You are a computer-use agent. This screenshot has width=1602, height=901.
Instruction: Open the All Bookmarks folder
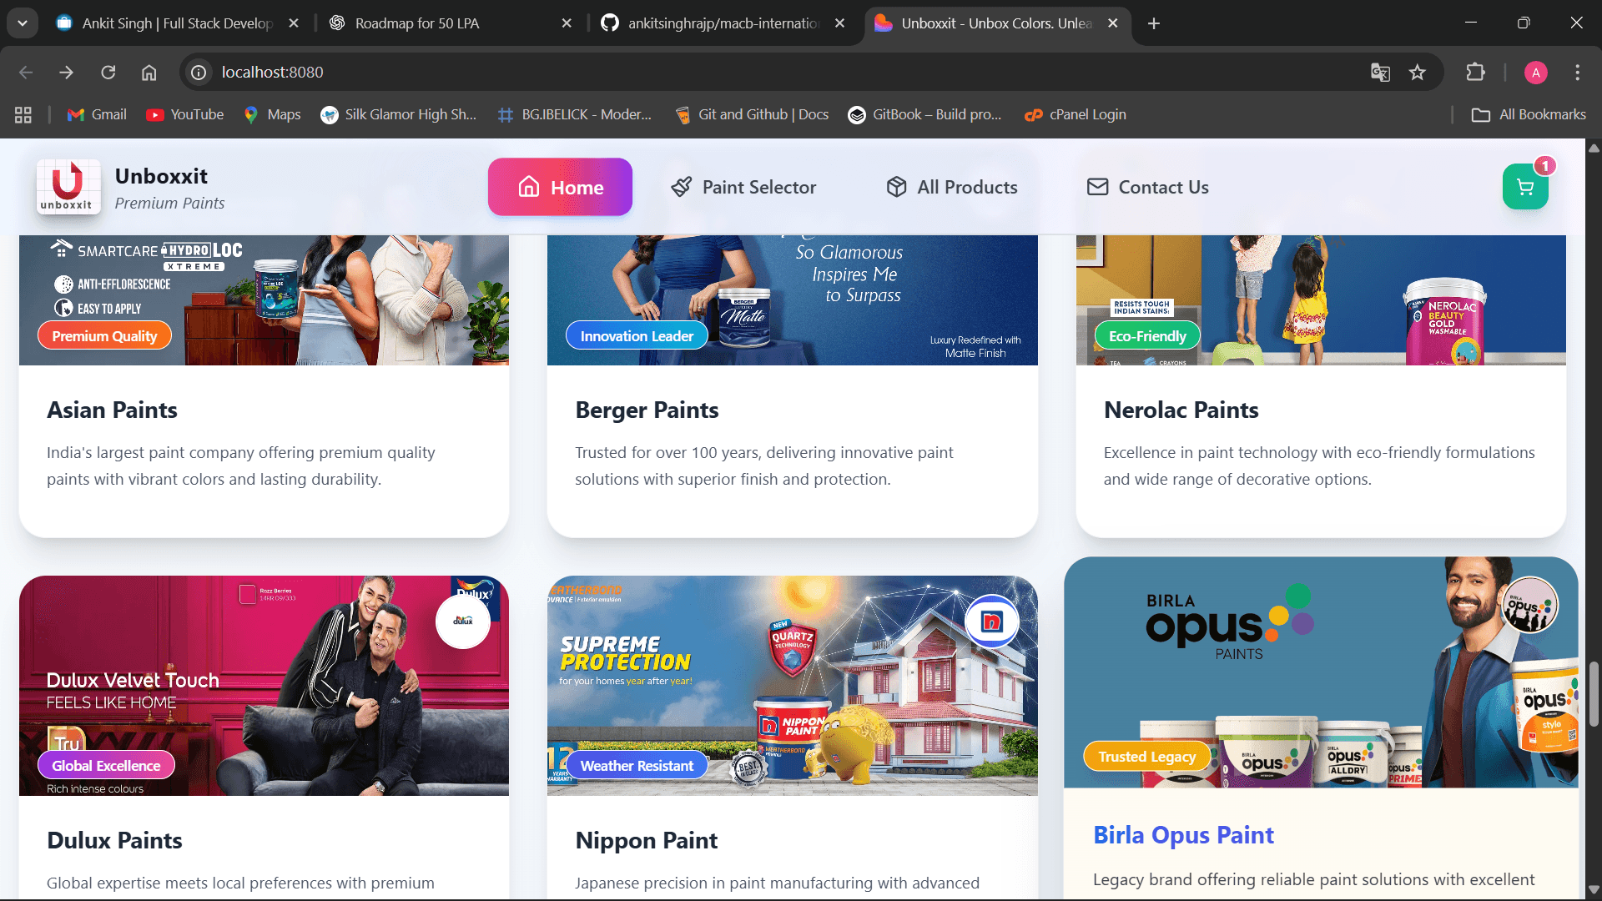coord(1529,115)
